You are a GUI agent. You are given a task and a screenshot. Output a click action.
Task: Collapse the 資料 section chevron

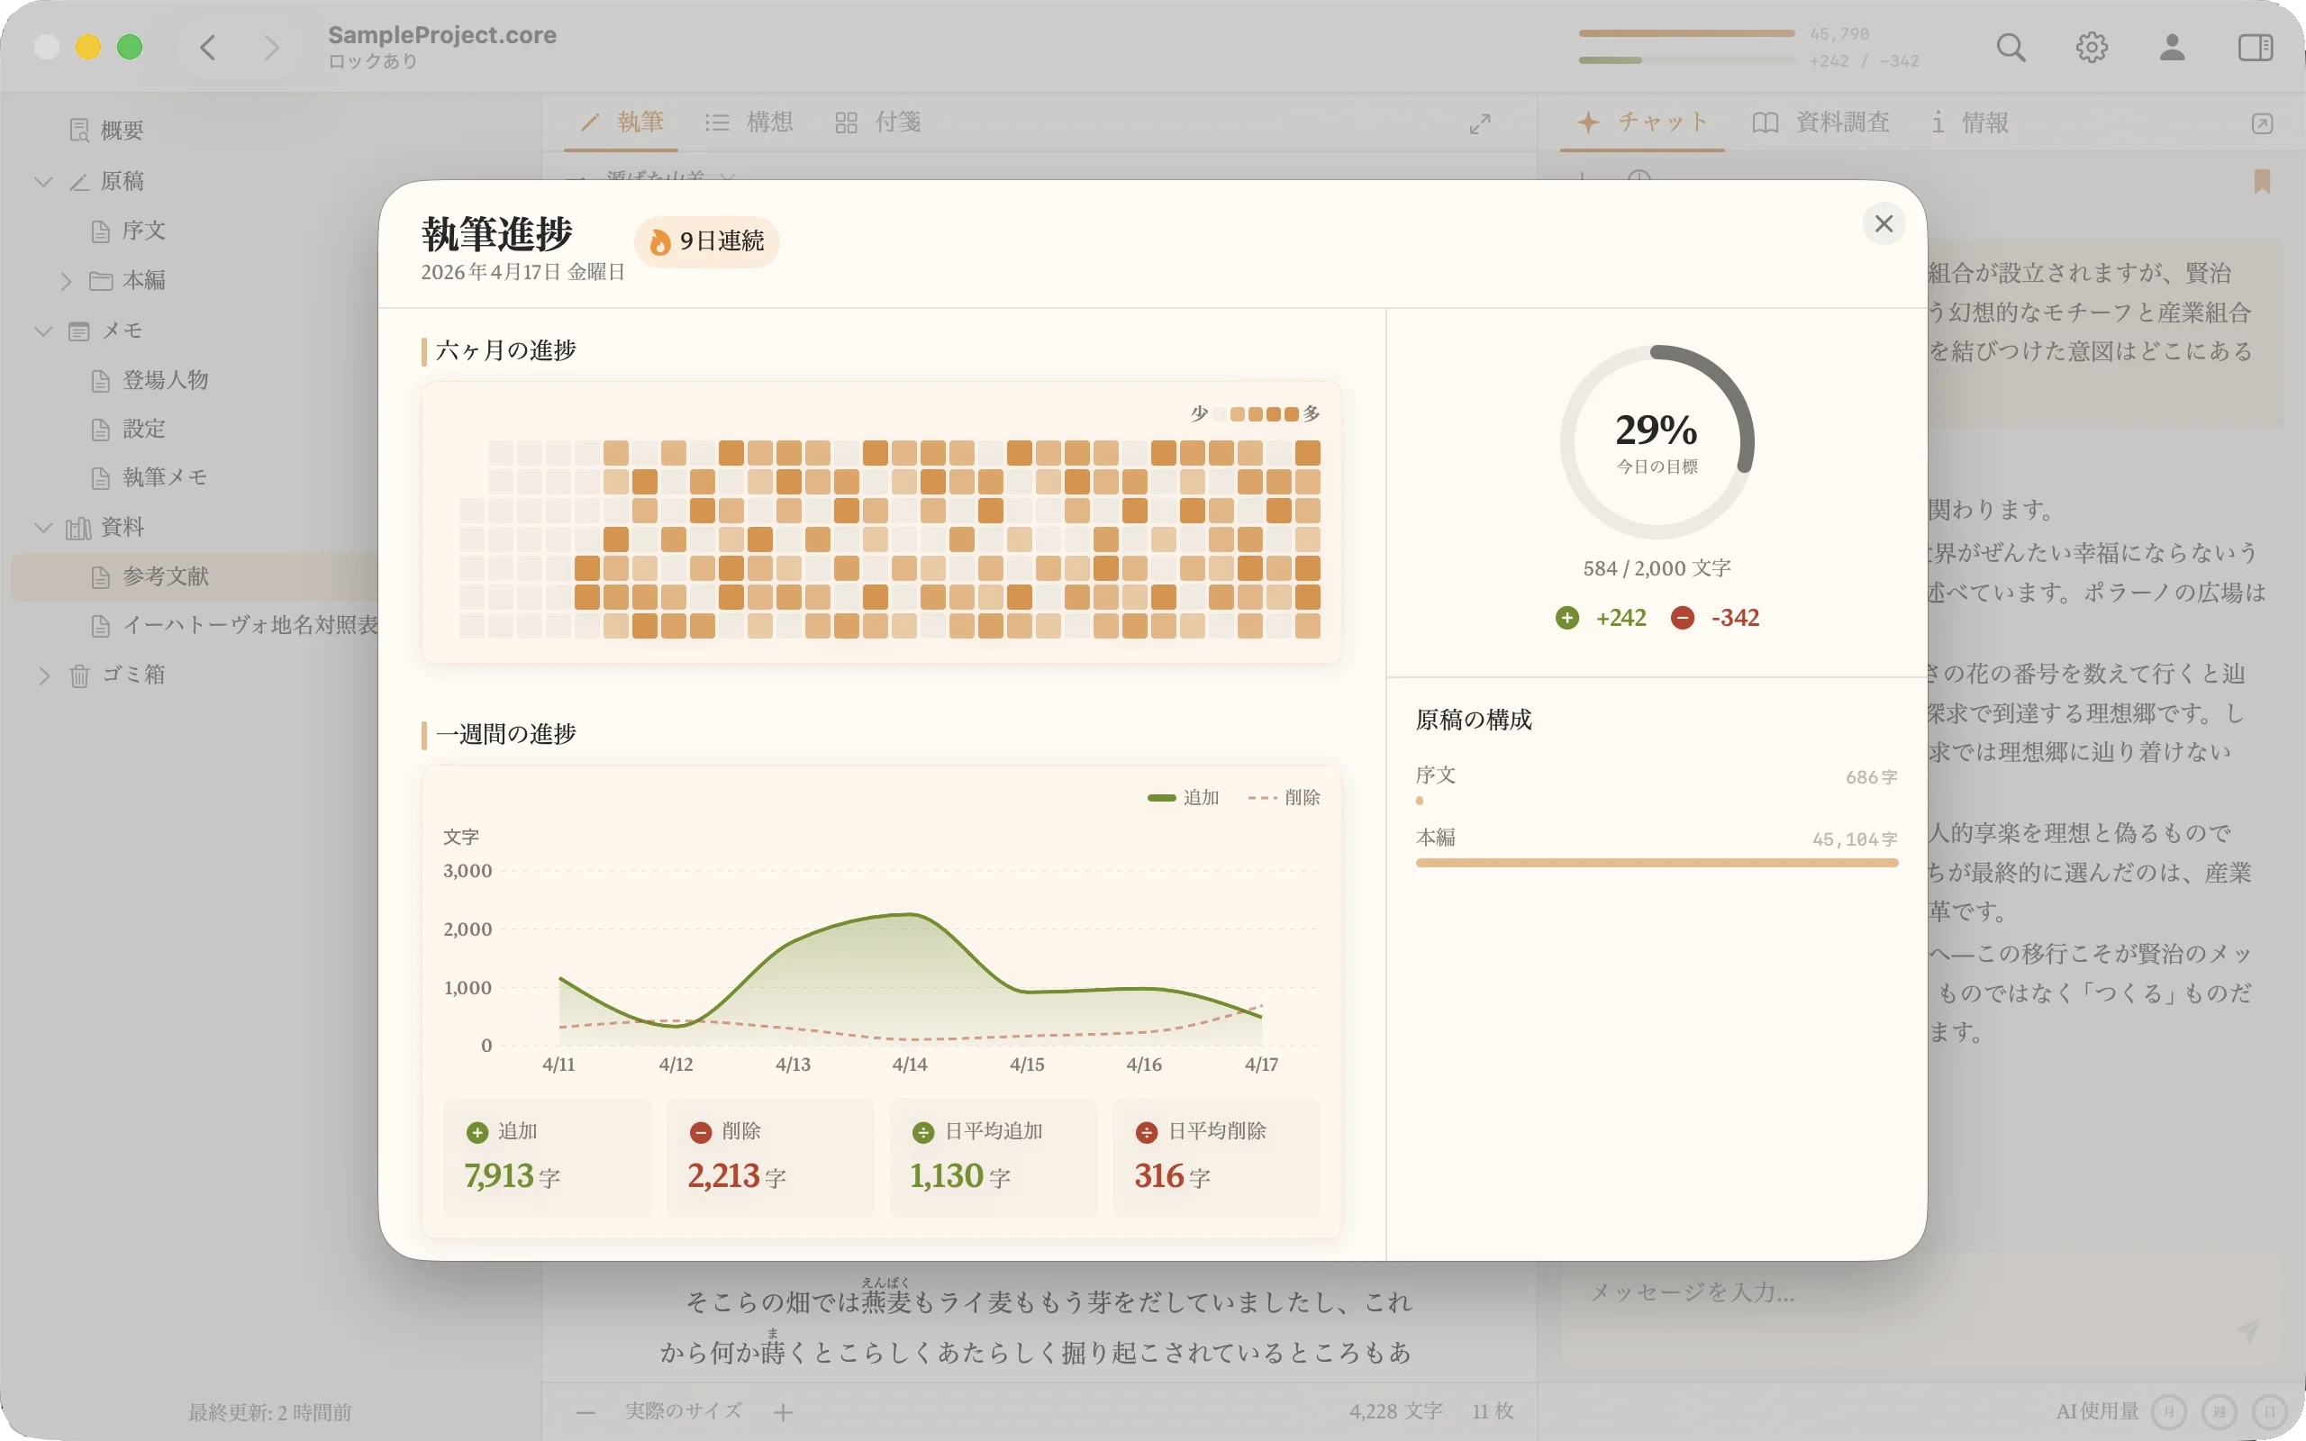click(x=43, y=527)
